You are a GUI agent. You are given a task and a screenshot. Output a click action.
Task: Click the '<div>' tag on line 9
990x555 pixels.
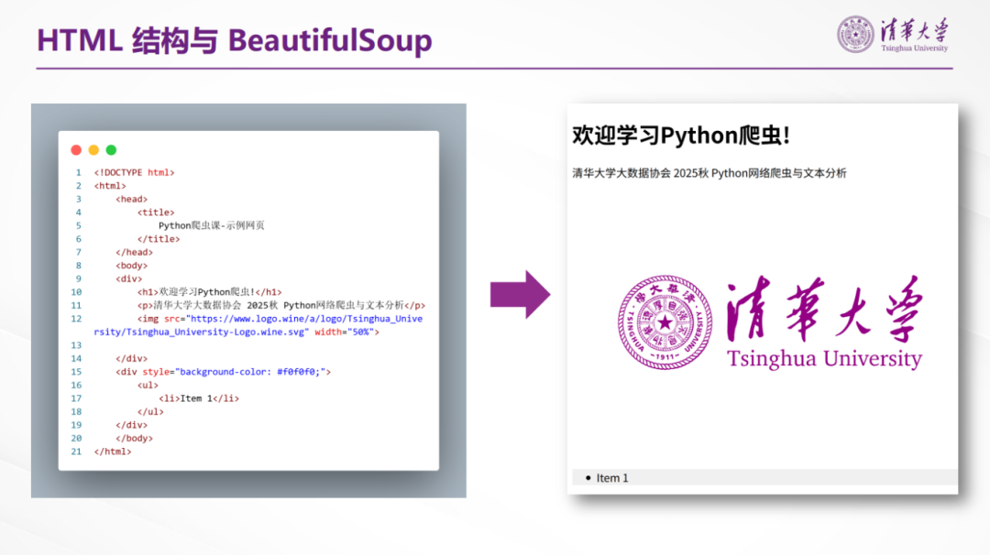point(129,278)
